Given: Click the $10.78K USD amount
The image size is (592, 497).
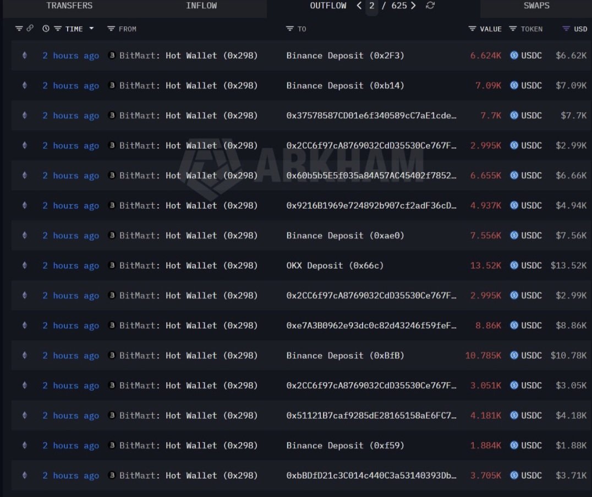Looking at the screenshot, I should point(568,356).
